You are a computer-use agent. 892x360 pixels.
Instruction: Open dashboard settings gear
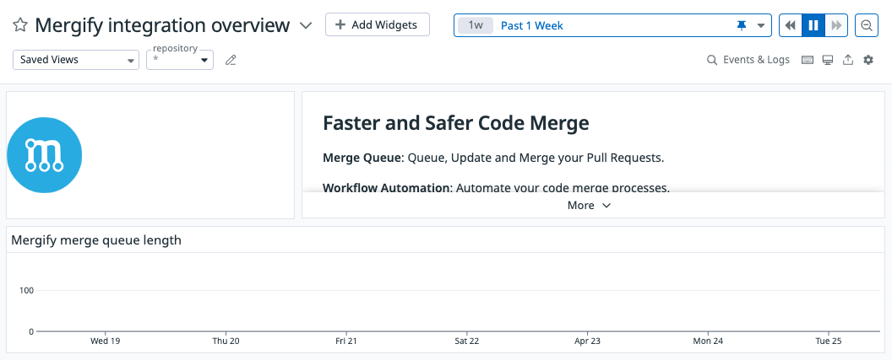coord(868,60)
